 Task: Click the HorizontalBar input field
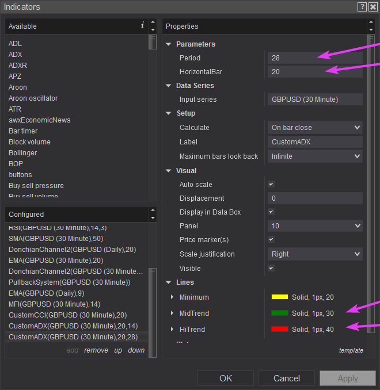tap(315, 72)
